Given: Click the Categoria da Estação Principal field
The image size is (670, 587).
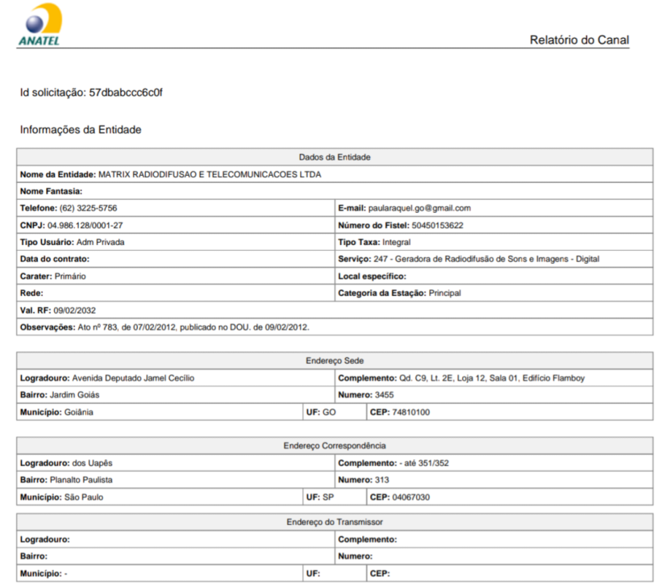Looking at the screenshot, I should coord(494,293).
